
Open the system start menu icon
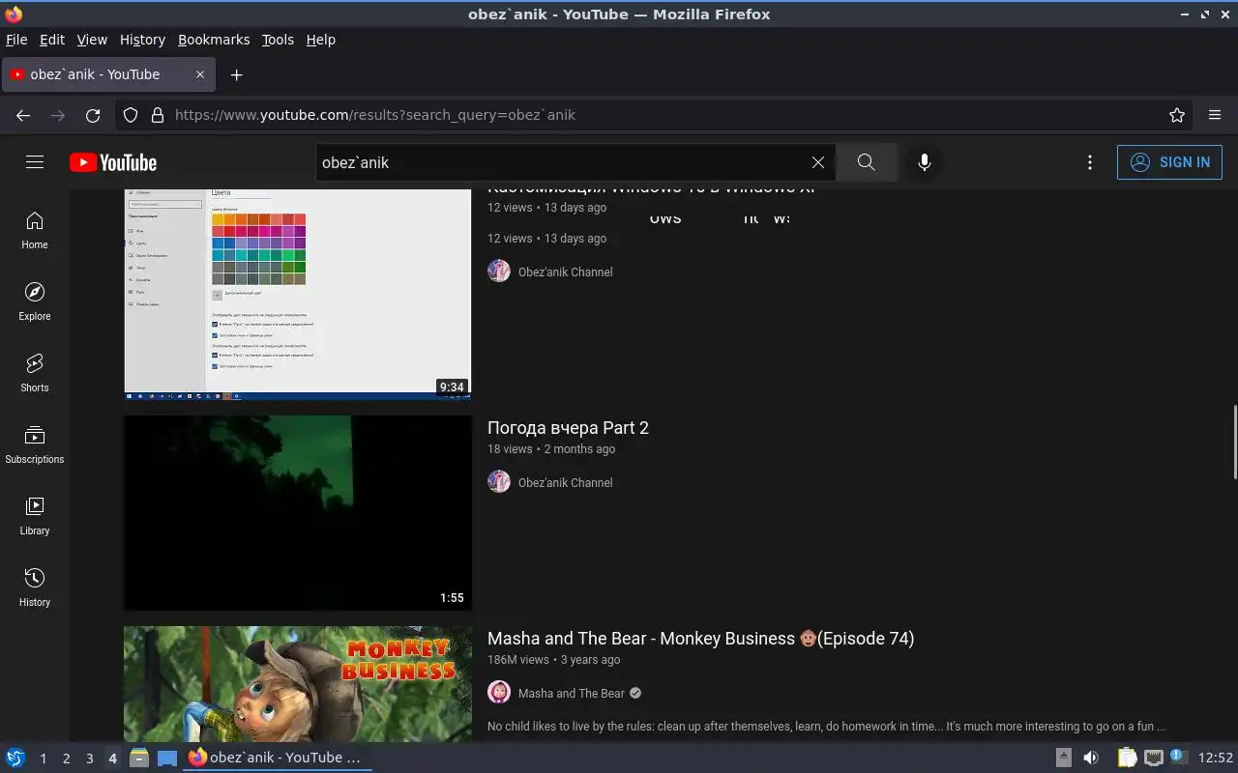click(15, 758)
